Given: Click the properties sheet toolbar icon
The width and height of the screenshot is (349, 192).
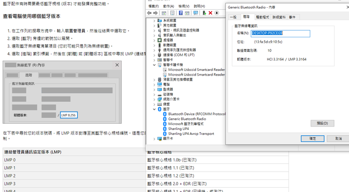Looking at the screenshot, I should pos(172,13).
